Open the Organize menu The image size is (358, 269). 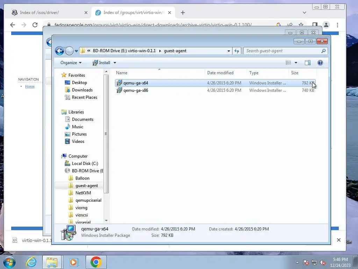(71, 63)
